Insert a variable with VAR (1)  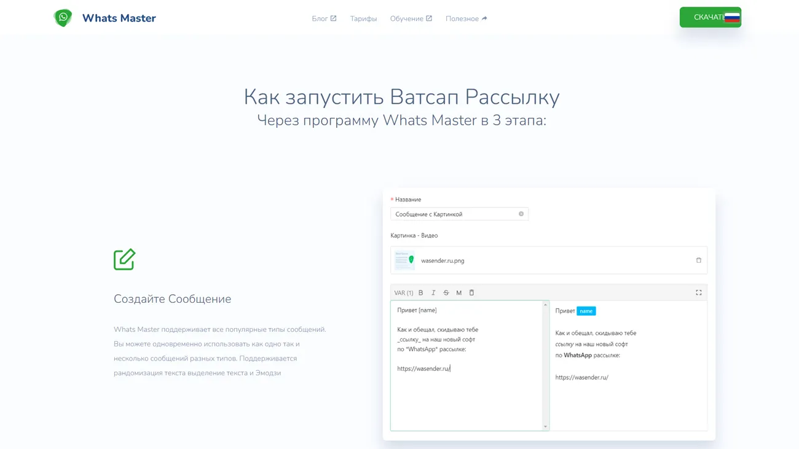tap(403, 293)
